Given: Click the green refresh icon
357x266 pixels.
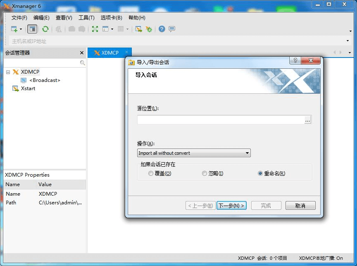Looking at the screenshot, I should coord(45,29).
